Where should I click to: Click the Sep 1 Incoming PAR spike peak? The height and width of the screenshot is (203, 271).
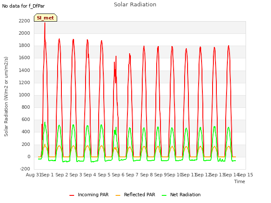[45, 23]
